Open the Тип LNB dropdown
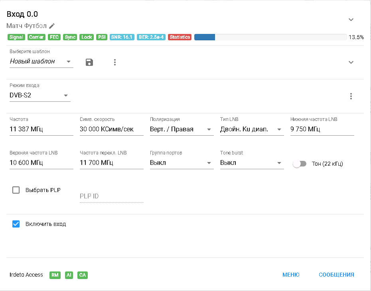This screenshot has height=291, width=371. 252,129
